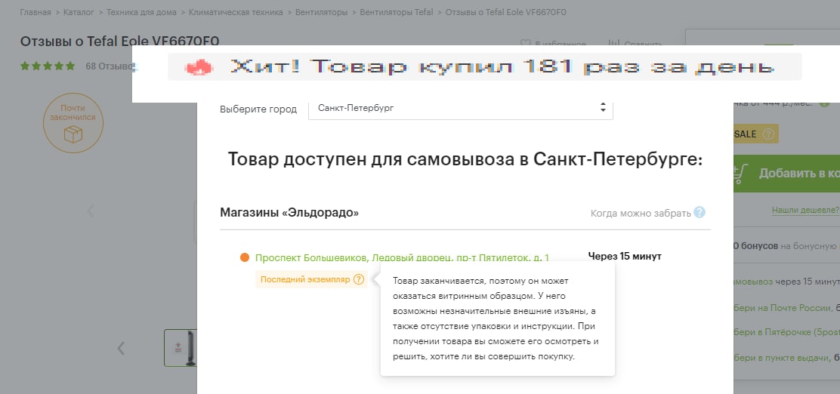Click the Хит! Товар купил 181 раз banner
840x394 pixels.
[485, 67]
